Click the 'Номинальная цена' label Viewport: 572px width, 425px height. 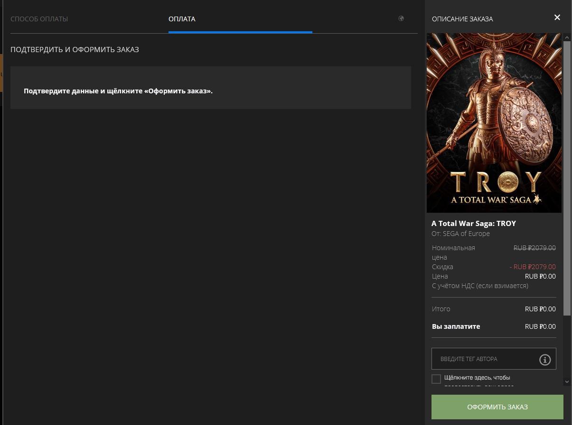(453, 253)
